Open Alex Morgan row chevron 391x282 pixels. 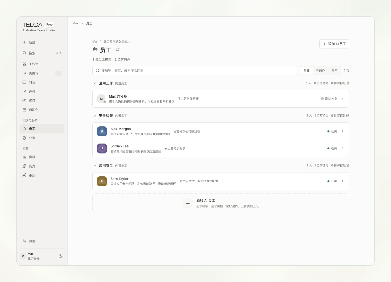pos(343,131)
